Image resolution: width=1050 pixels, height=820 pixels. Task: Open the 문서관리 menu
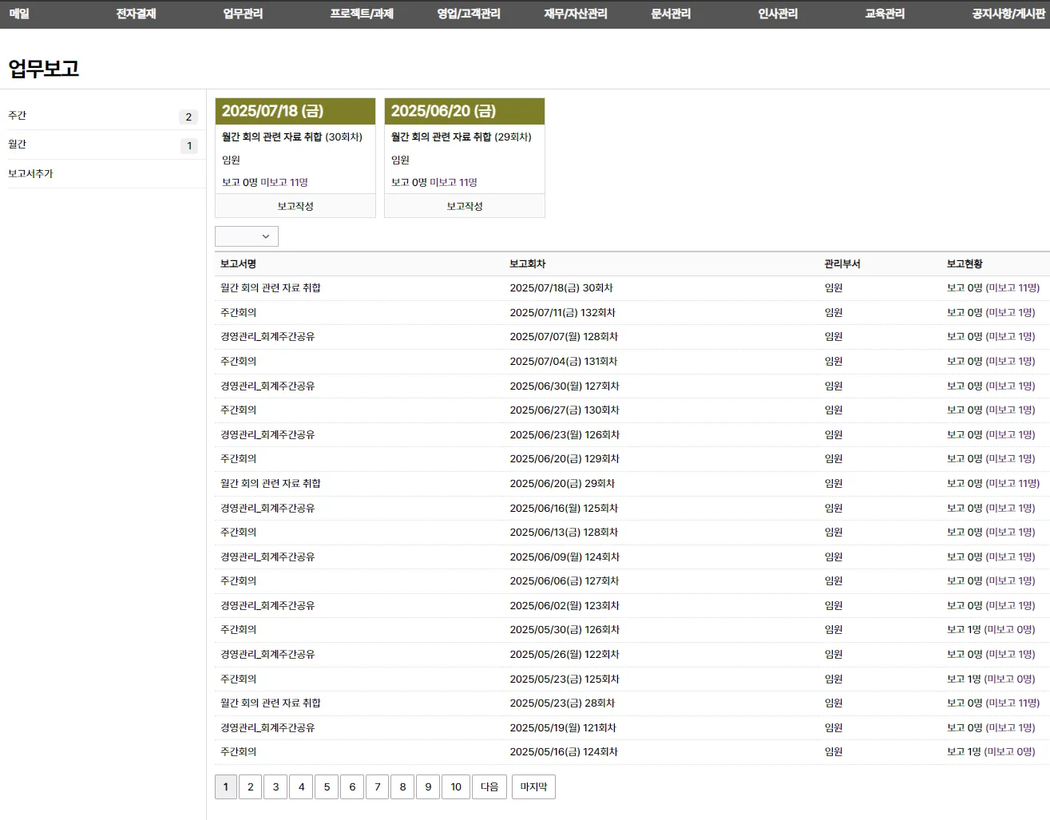(671, 14)
